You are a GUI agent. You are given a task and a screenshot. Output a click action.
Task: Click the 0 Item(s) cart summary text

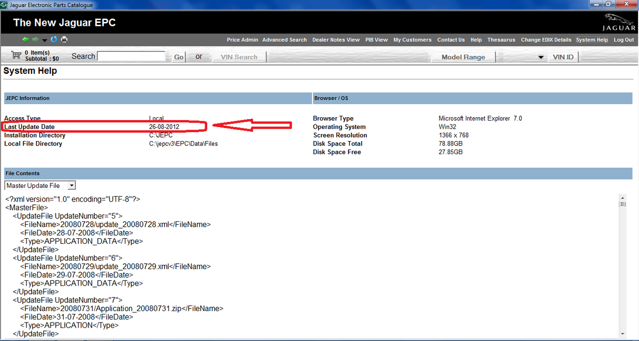[37, 52]
